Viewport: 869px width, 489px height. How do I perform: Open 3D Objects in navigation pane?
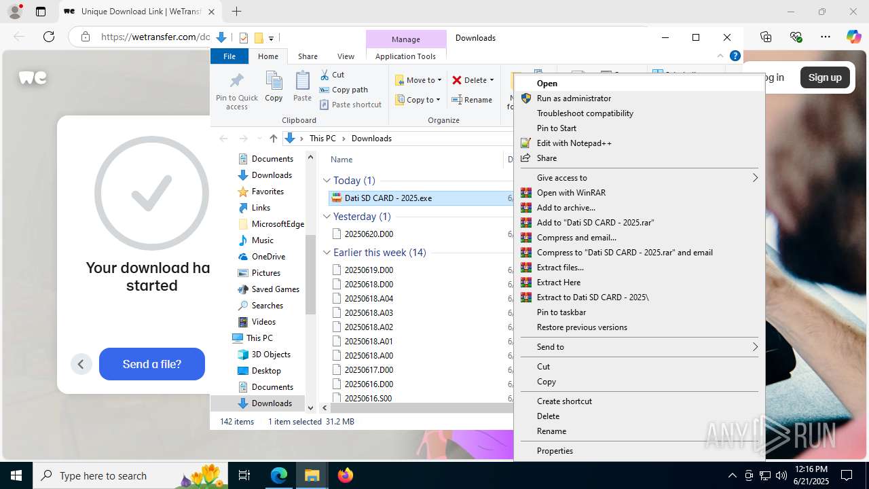(271, 355)
